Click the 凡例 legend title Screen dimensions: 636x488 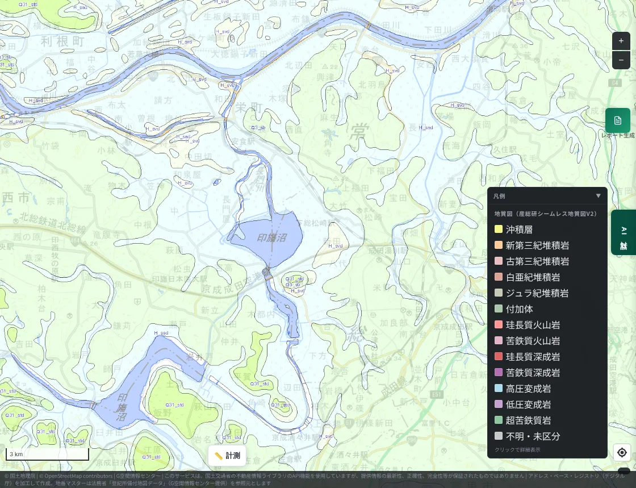pos(499,196)
